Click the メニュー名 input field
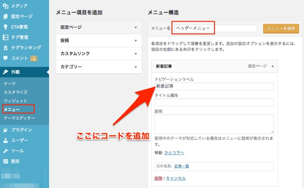Image resolution: width=304 pixels, height=188 pixels. 215,28
